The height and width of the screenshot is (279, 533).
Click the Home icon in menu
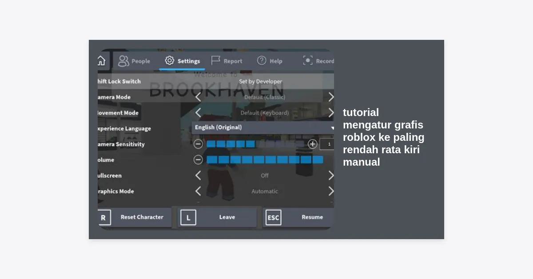pos(102,61)
